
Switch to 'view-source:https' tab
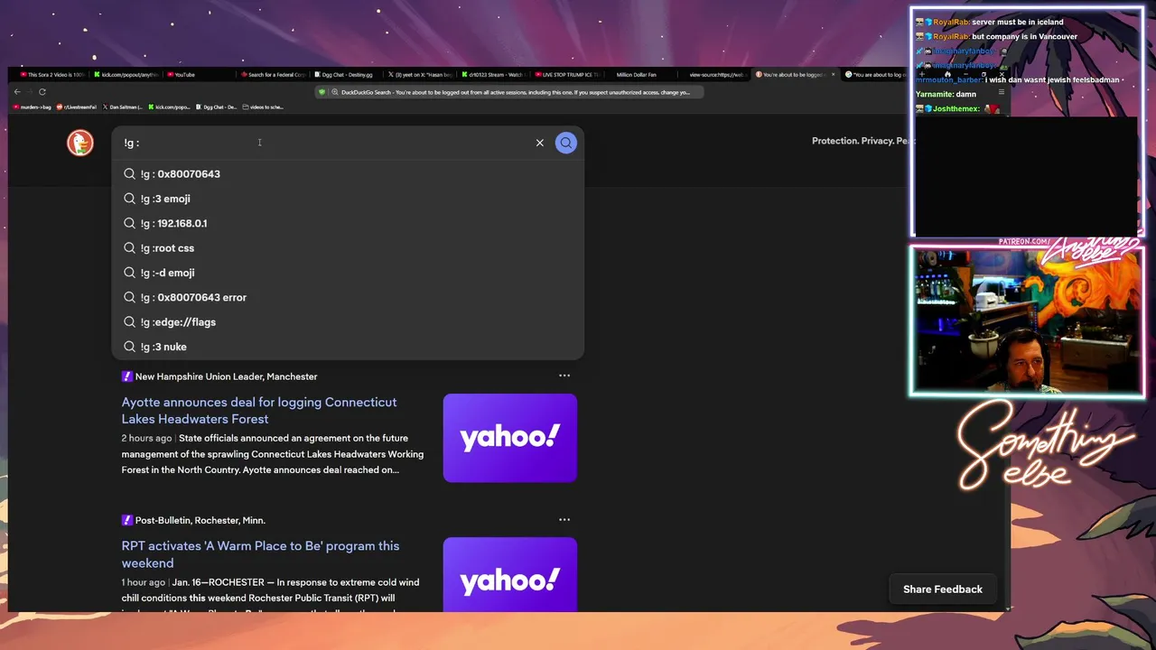[x=716, y=75]
